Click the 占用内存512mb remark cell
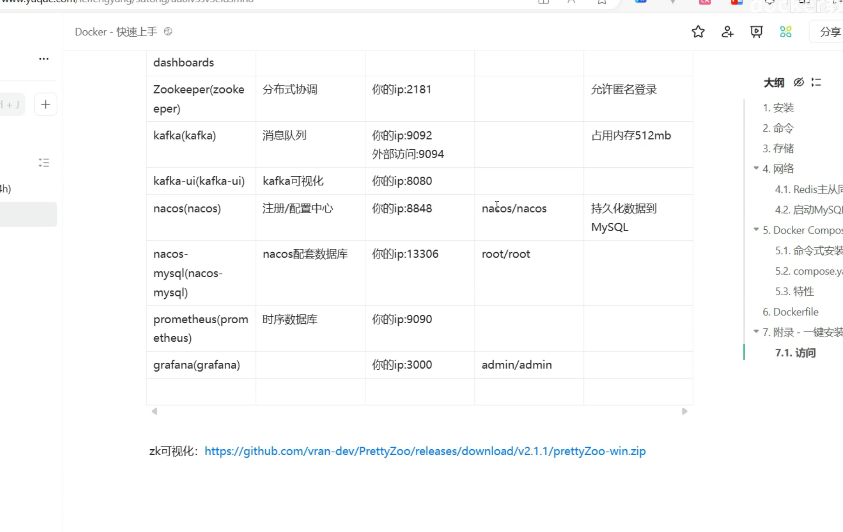Image resolution: width=843 pixels, height=532 pixels. 638,145
